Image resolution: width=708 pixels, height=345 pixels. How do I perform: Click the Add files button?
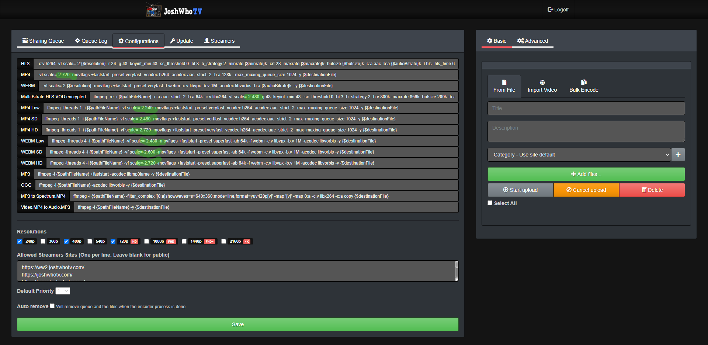586,174
